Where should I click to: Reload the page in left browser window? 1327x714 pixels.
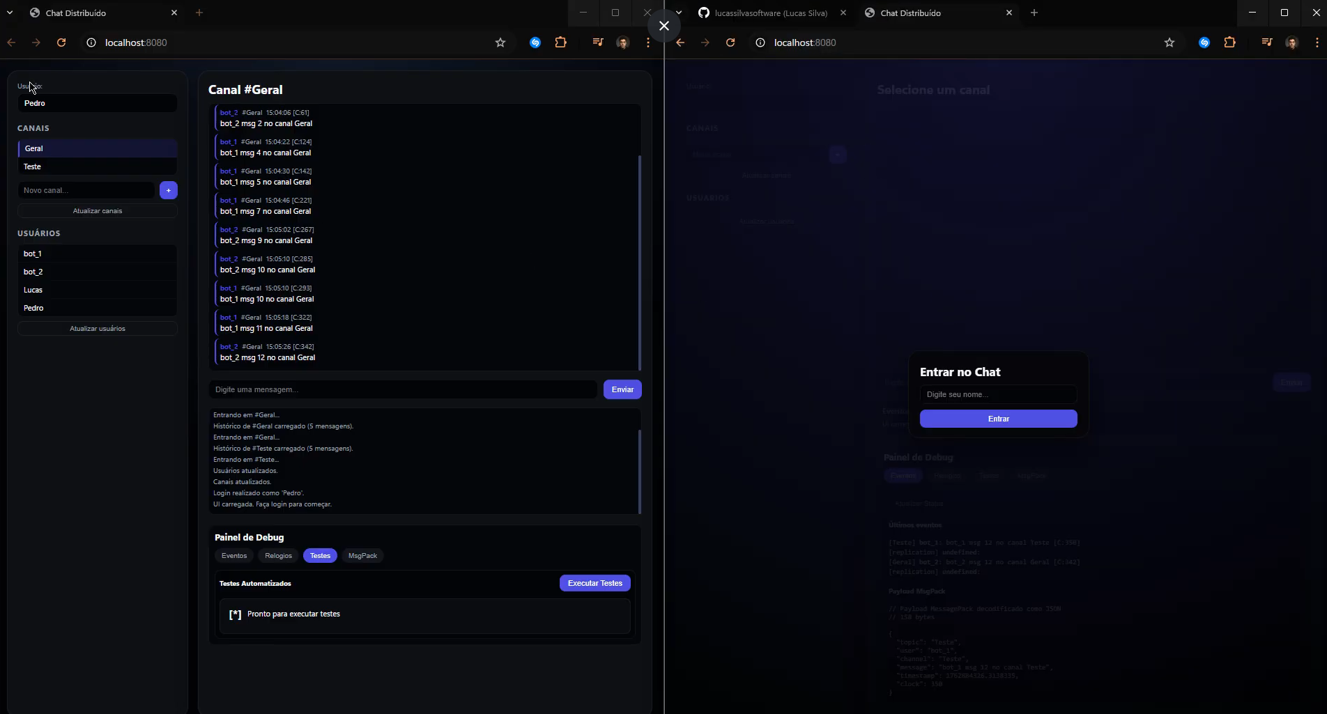tap(61, 42)
